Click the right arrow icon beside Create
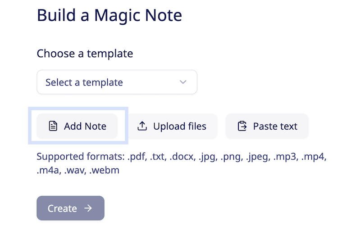 88,208
